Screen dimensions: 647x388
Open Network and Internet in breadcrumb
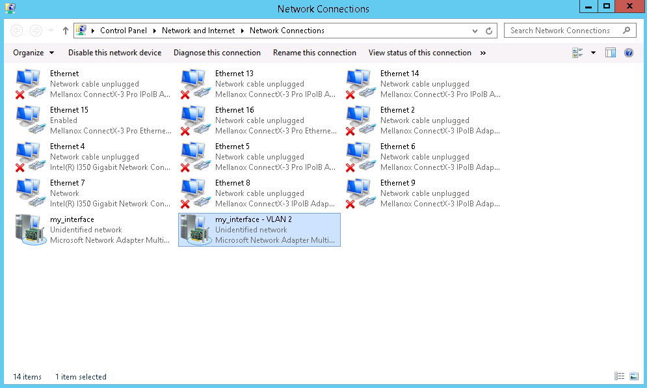click(x=198, y=30)
